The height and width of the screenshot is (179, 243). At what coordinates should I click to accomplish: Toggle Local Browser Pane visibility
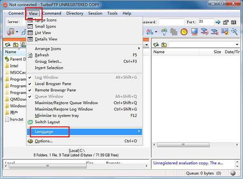point(85,84)
